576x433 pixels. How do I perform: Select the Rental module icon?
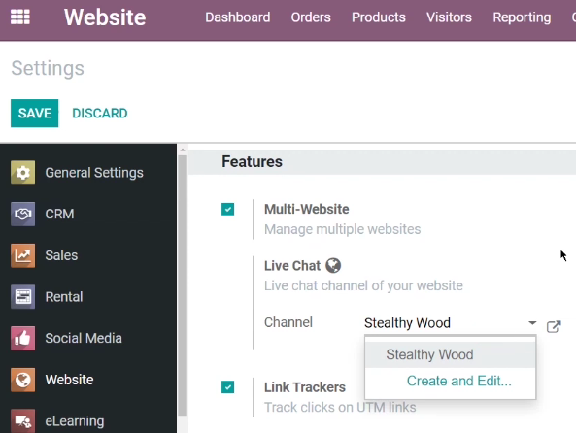[x=22, y=296]
